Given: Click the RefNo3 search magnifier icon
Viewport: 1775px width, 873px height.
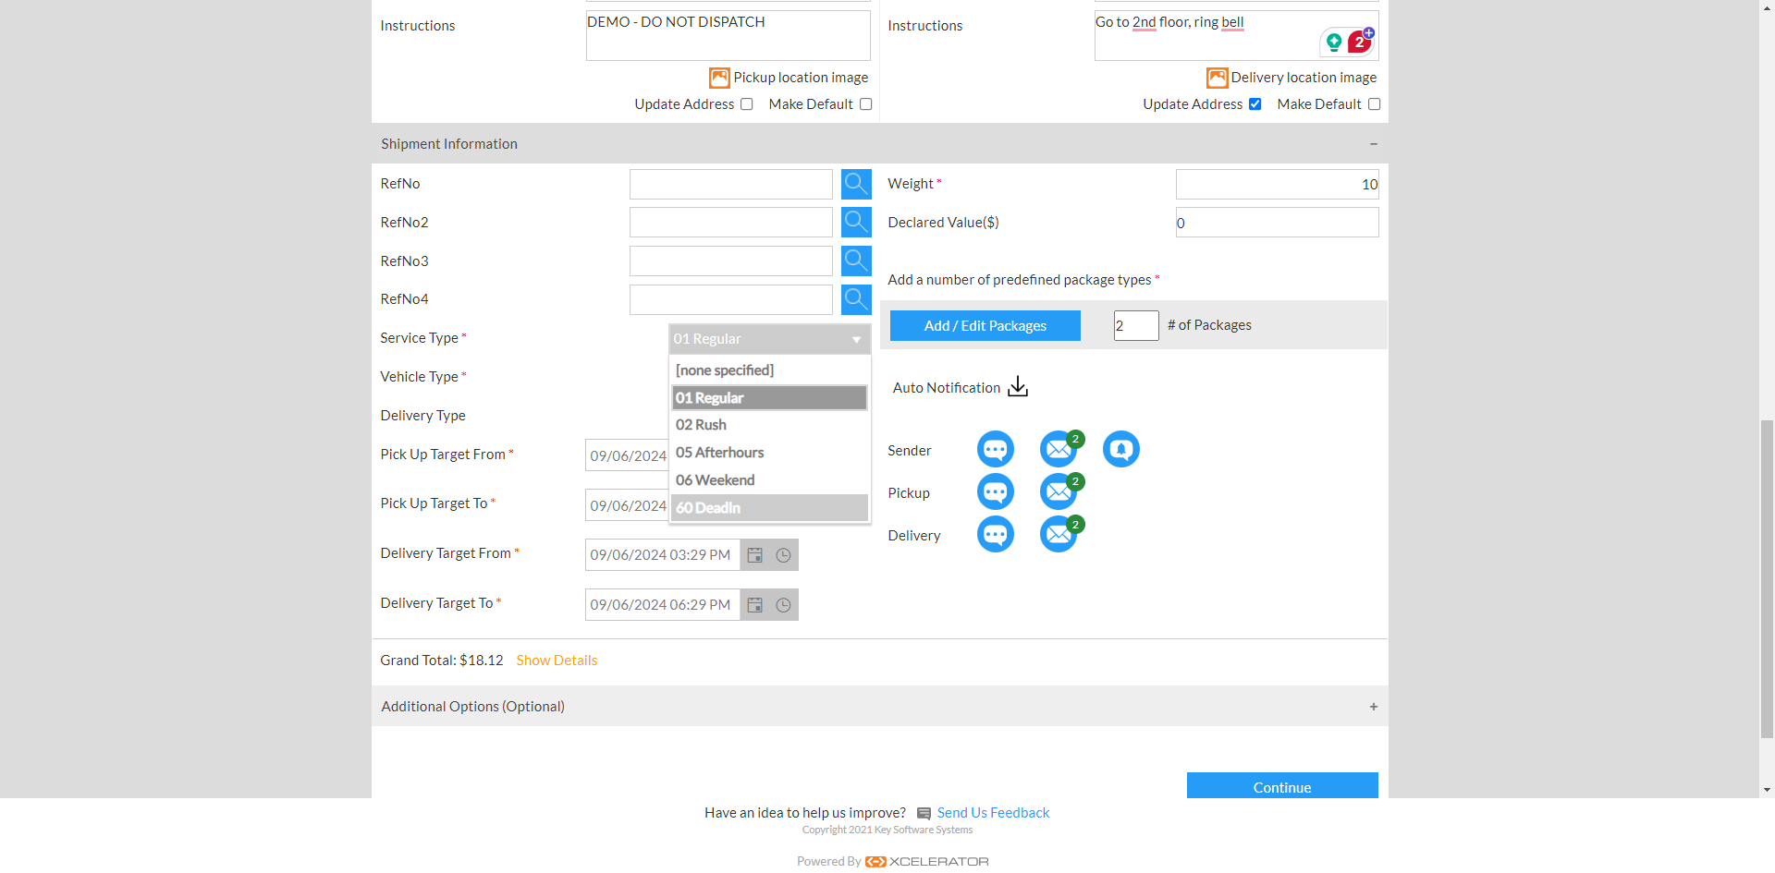Looking at the screenshot, I should pos(856,261).
